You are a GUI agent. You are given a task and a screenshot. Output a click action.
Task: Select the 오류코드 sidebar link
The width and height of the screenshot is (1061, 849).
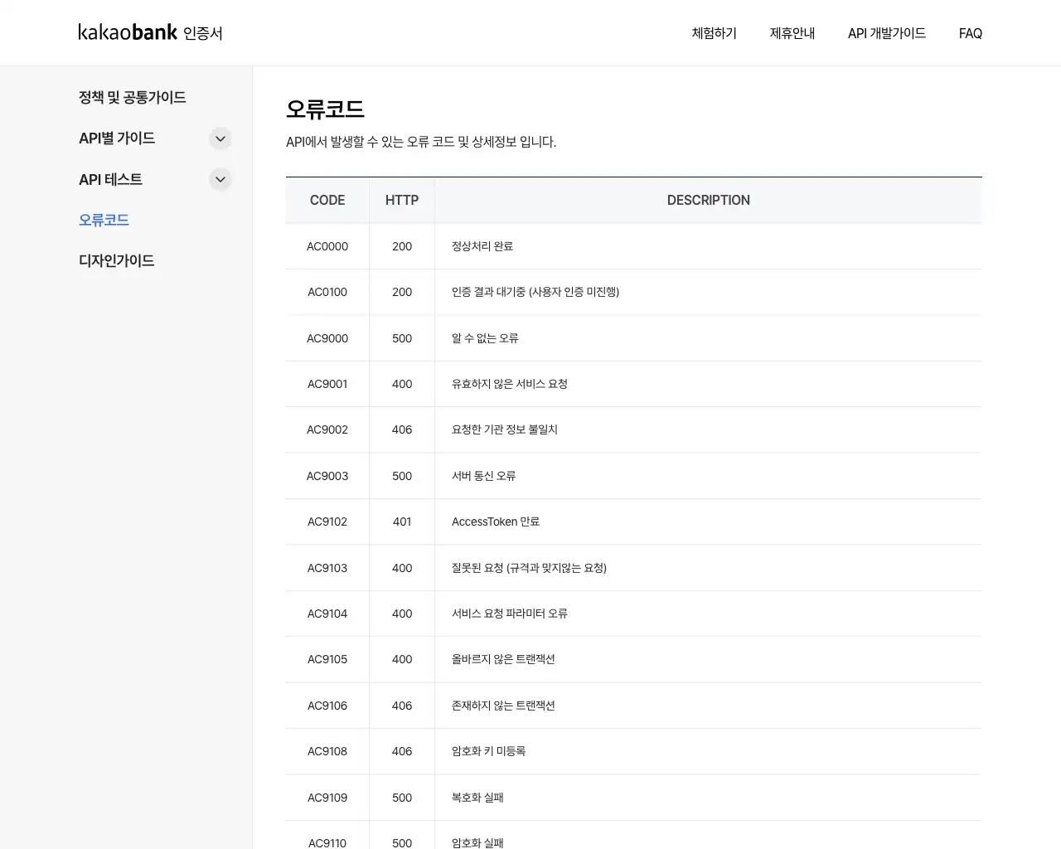point(104,220)
